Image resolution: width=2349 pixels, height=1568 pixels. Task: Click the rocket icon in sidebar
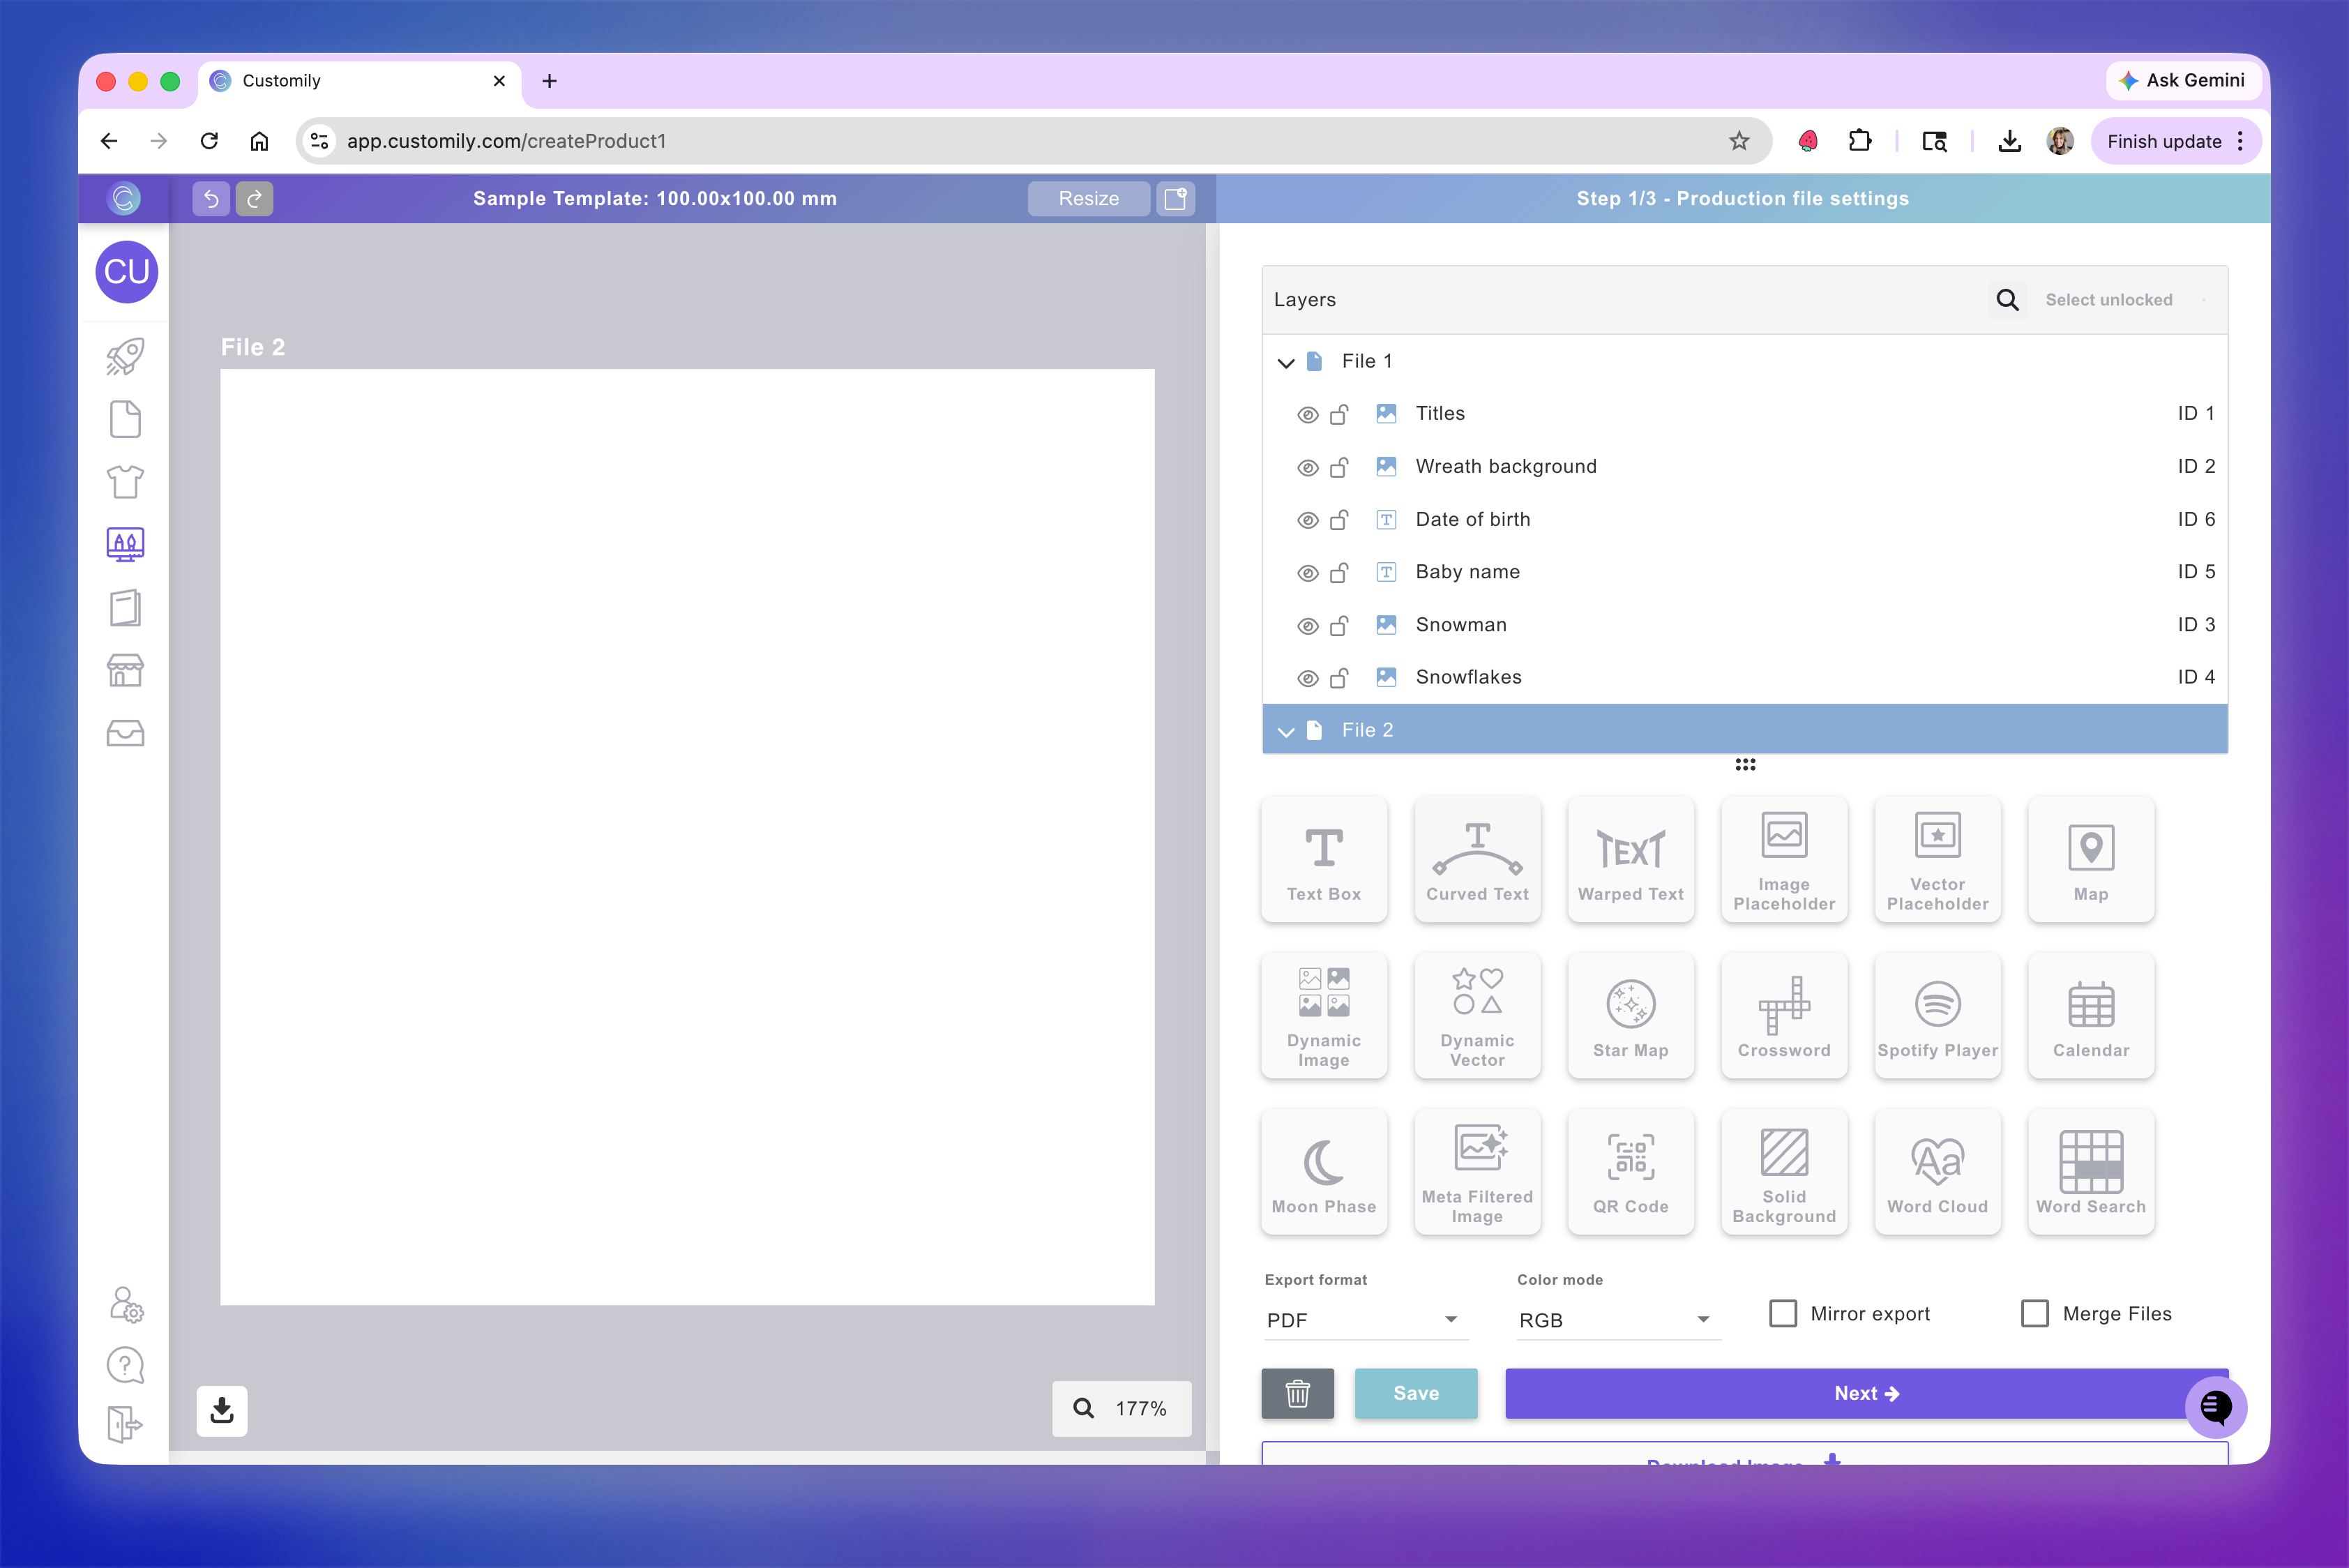(x=125, y=357)
